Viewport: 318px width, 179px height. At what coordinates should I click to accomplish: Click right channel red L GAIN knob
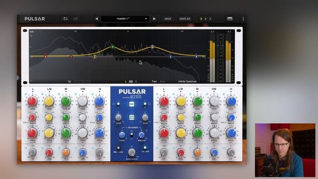(164, 101)
